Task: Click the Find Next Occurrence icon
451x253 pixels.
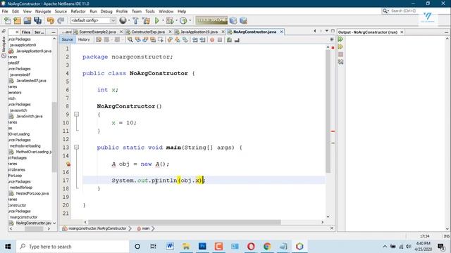Action: coord(145,40)
